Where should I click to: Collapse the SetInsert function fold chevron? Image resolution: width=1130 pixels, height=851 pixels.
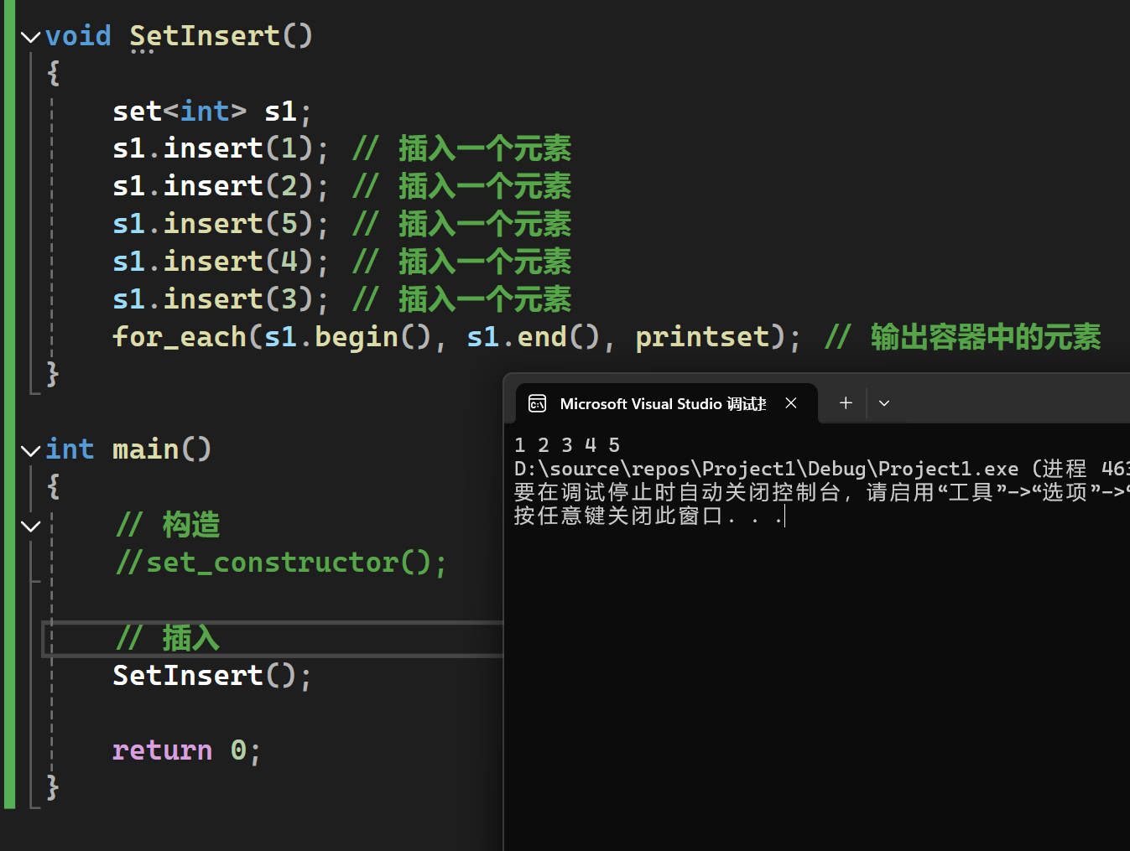click(x=31, y=37)
